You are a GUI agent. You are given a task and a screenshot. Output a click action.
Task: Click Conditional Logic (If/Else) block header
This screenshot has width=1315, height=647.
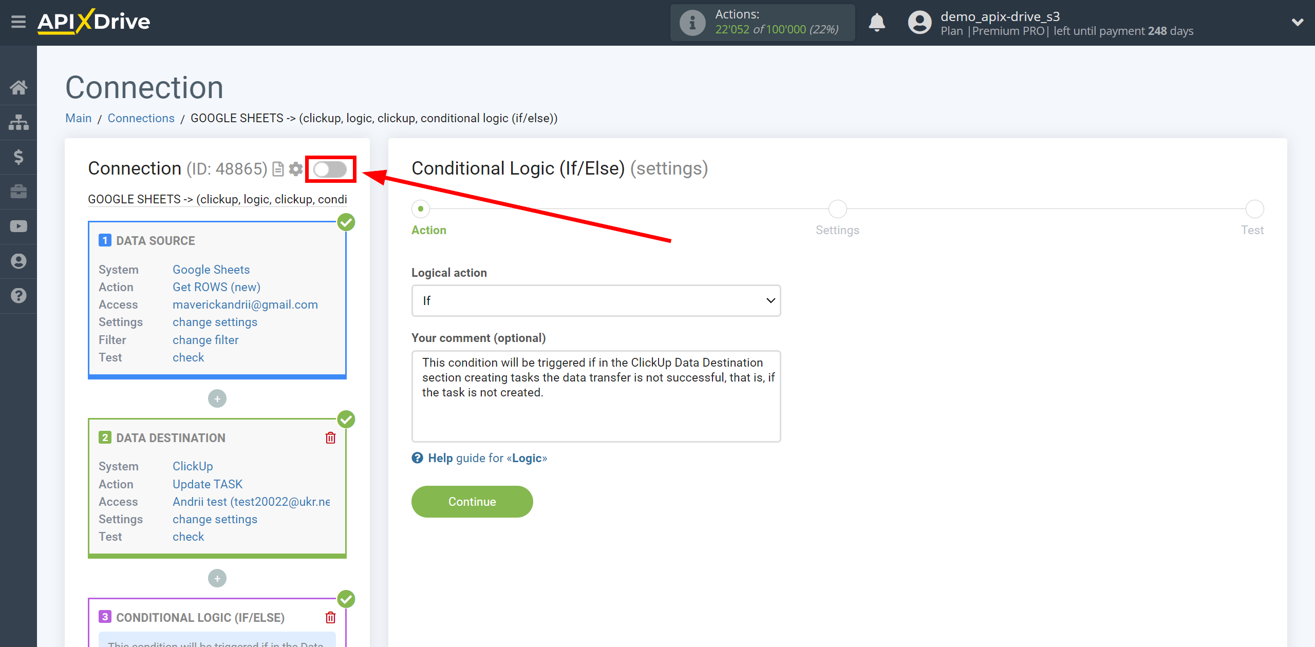200,618
